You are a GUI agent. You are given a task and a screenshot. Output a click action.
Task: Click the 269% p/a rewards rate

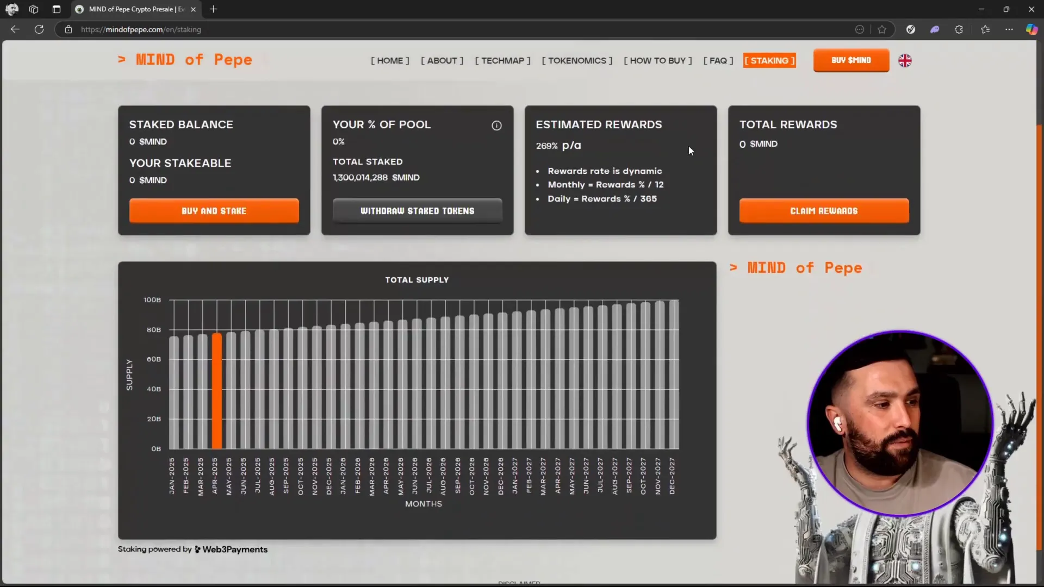tap(558, 146)
